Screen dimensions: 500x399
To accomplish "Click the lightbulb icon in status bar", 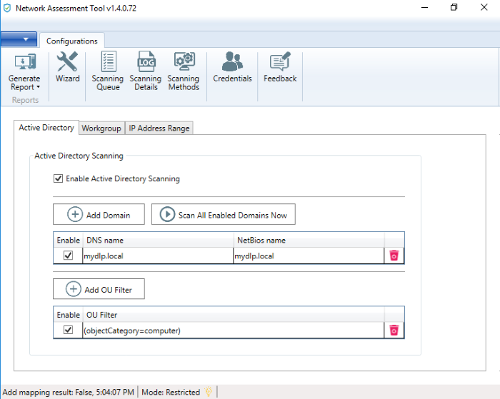I will pos(209,391).
